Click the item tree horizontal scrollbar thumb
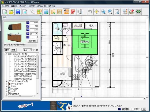 [20, 96]
